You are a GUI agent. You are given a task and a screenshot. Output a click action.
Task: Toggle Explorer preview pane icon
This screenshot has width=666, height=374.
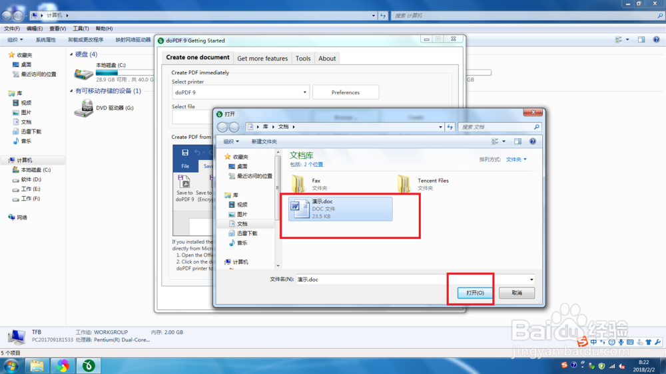(641, 39)
